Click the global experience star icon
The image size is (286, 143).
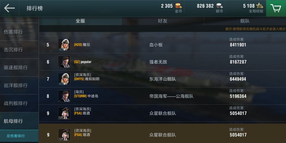pos(259,6)
